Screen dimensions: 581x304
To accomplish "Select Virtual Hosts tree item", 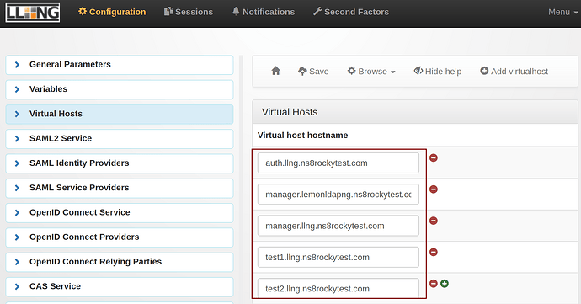I will click(120, 114).
